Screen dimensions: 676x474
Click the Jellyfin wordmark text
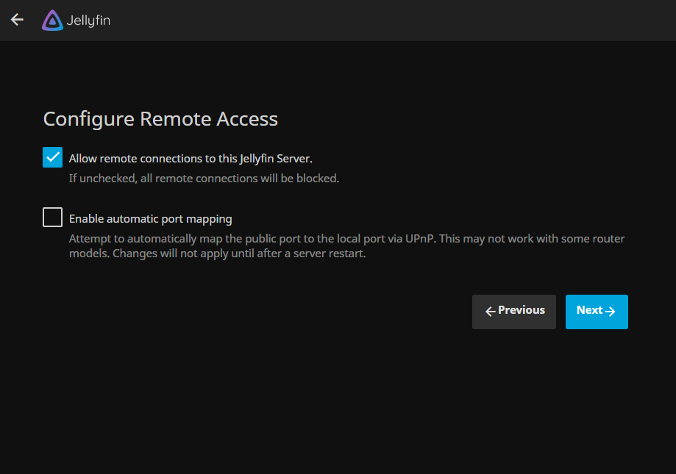click(88, 21)
